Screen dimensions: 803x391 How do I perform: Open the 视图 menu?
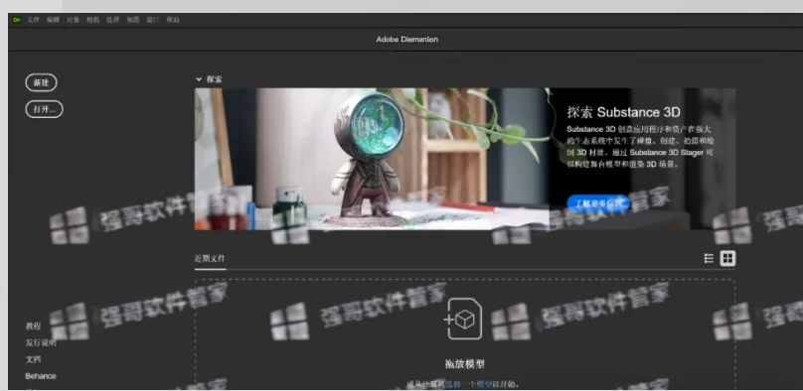[133, 20]
